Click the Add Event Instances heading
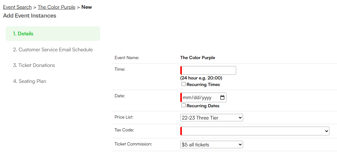337x152 pixels. pos(30,16)
